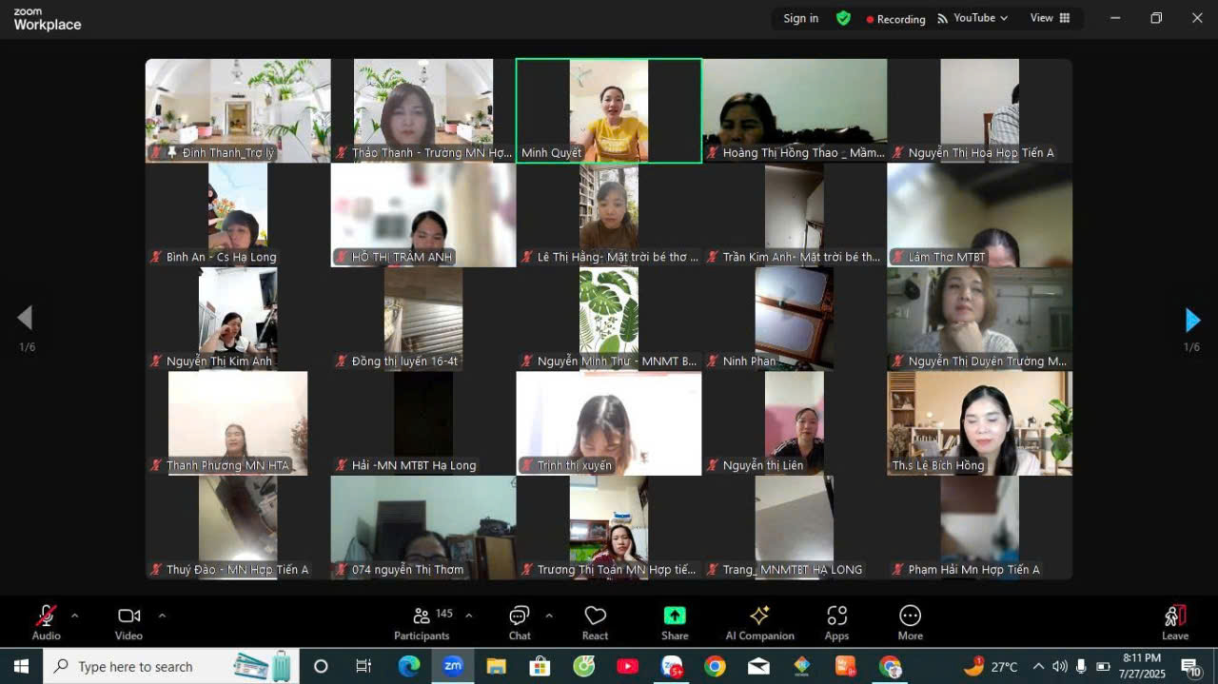Go to next page of participants

coord(1191,320)
